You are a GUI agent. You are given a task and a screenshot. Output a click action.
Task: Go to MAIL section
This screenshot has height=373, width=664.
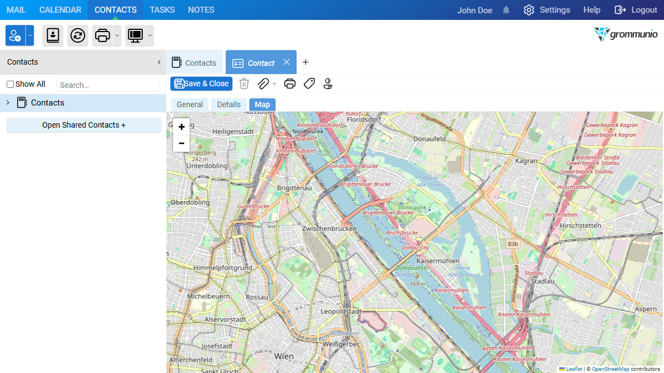point(16,10)
